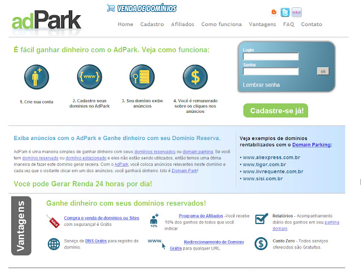Follow the 'domínios reservados' link
The height and width of the screenshot is (271, 361).
pyautogui.click(x=155, y=152)
